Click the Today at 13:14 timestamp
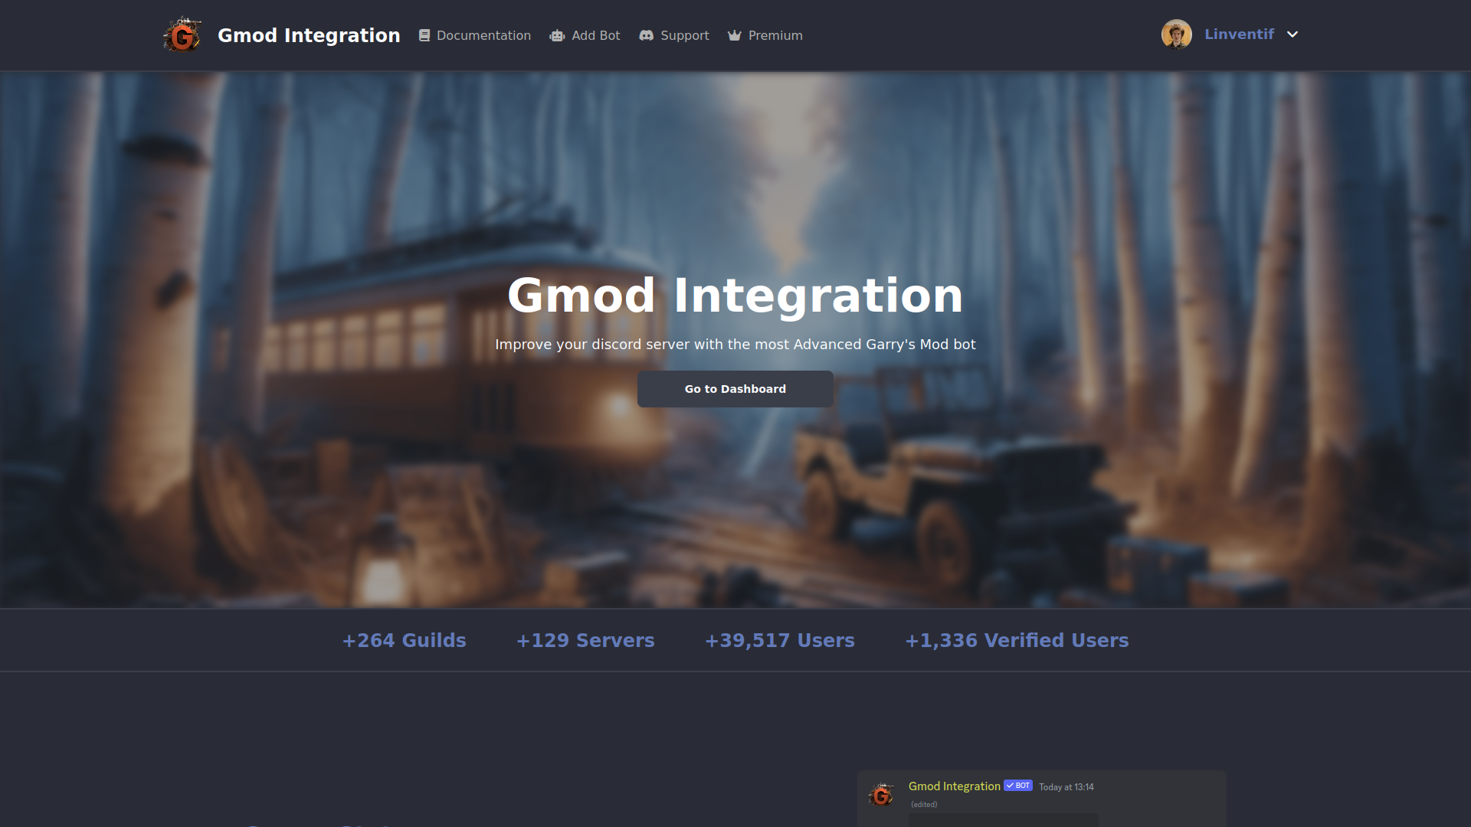Image resolution: width=1471 pixels, height=827 pixels. tap(1066, 787)
